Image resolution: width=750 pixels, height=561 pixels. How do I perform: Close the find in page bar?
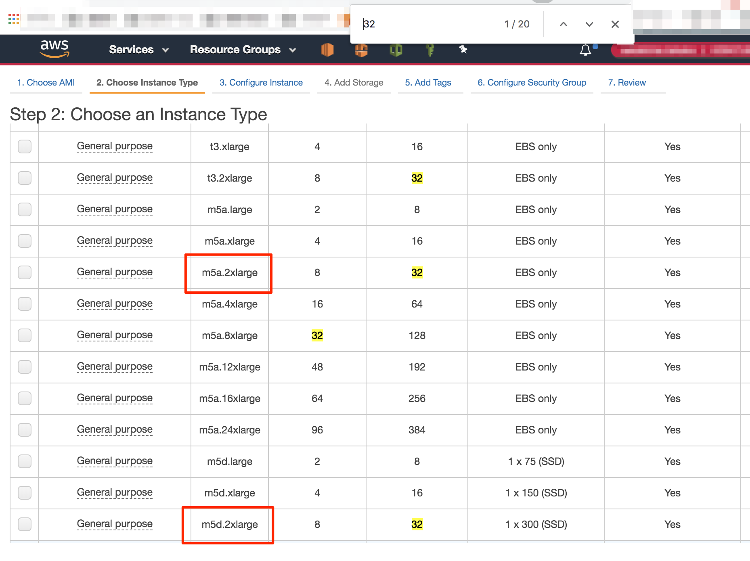coord(615,24)
